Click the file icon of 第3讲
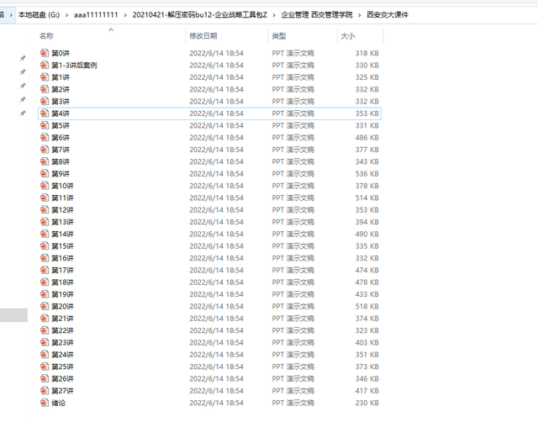The height and width of the screenshot is (422, 538). (x=45, y=101)
